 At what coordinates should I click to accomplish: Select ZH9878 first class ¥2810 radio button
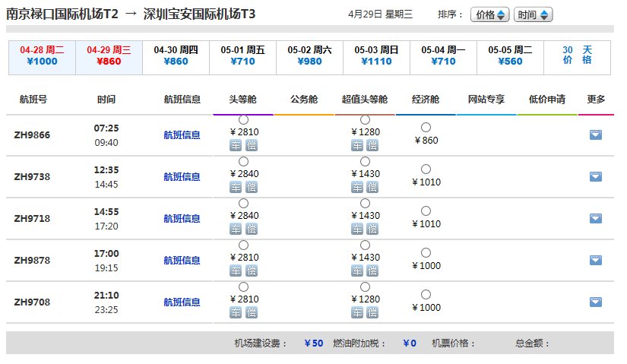tap(243, 245)
